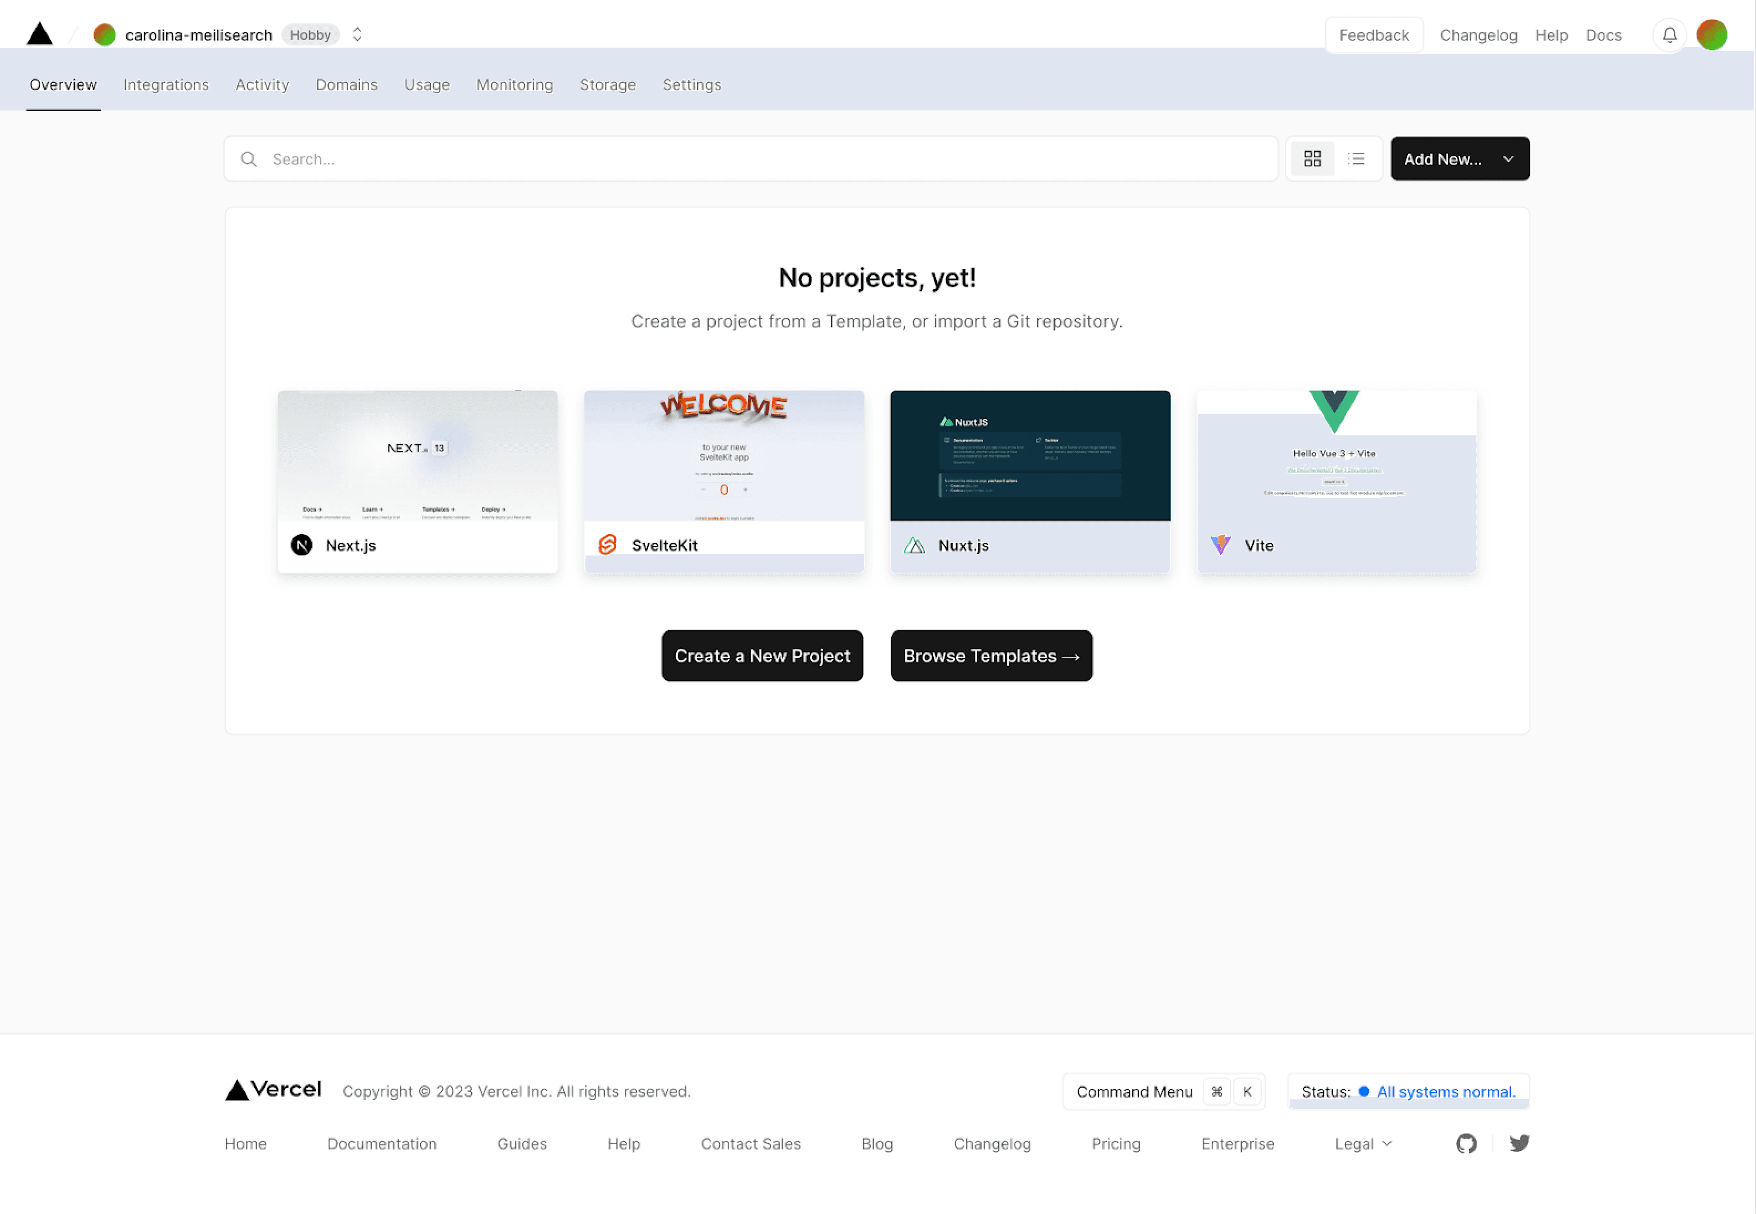Screen dimensions: 1756x1214
Task: Open the Pricing footer link
Action: [x=1116, y=1144]
